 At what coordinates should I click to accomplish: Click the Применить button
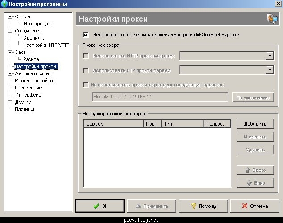click(152, 206)
